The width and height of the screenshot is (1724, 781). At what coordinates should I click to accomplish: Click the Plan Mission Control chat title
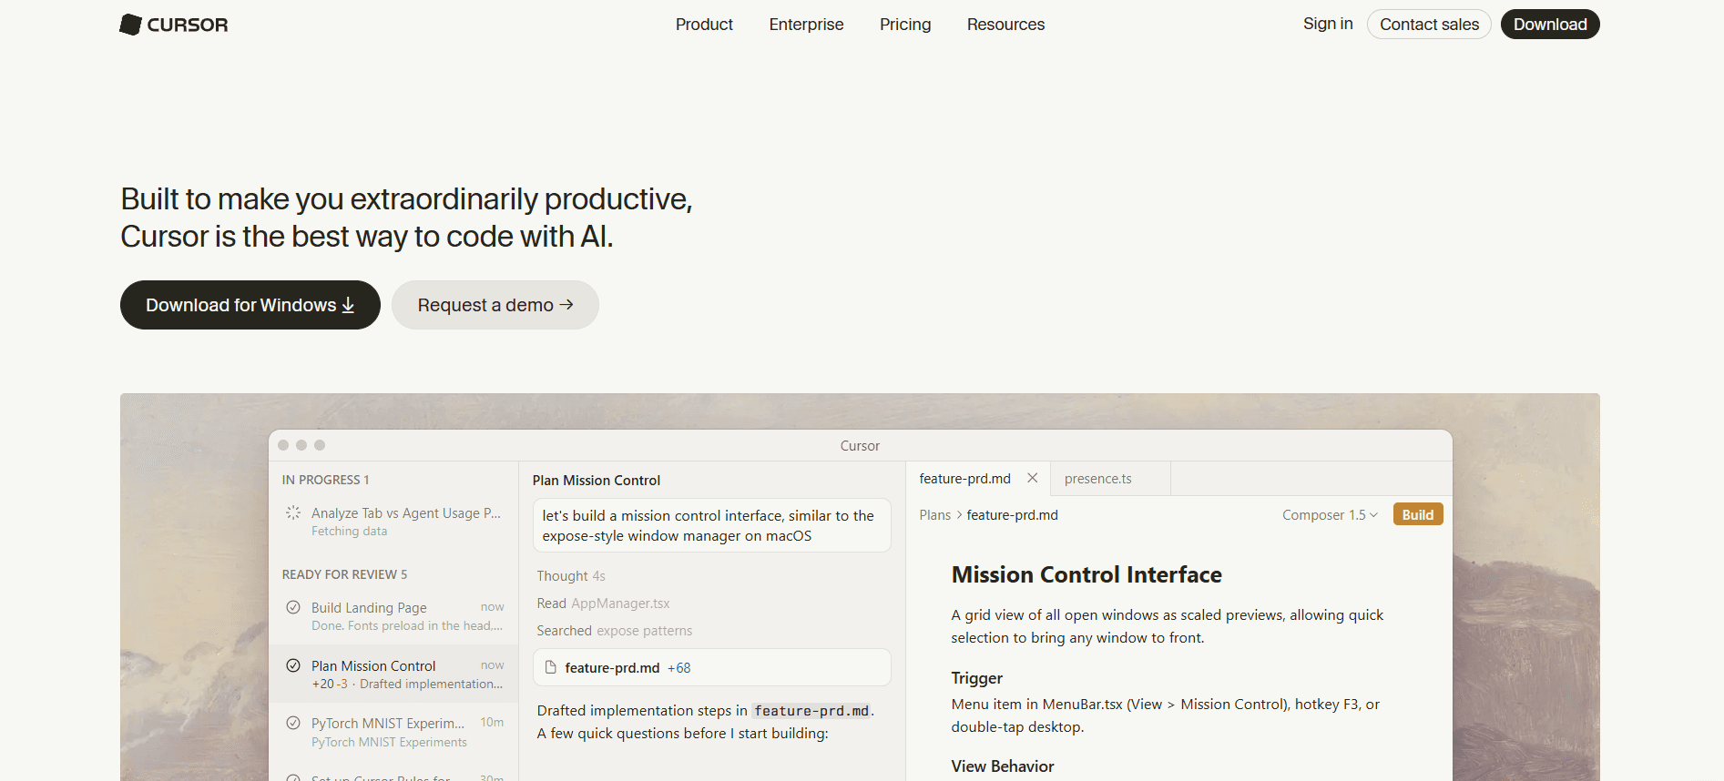(x=596, y=481)
